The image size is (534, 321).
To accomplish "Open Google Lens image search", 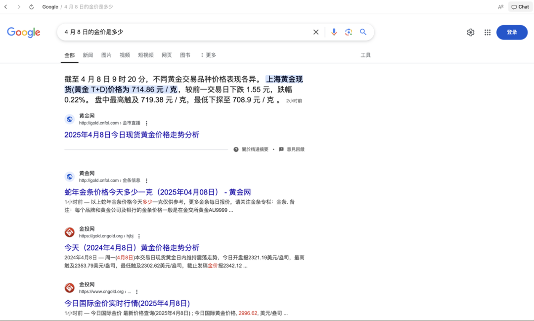I will (349, 32).
